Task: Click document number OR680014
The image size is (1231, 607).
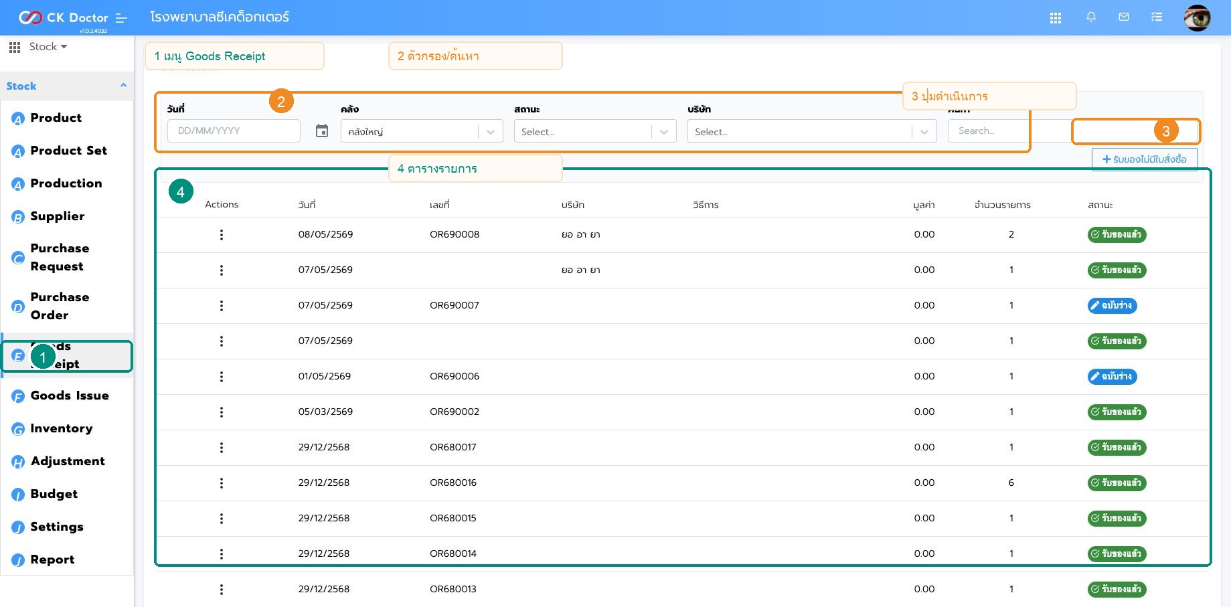Action: [453, 553]
